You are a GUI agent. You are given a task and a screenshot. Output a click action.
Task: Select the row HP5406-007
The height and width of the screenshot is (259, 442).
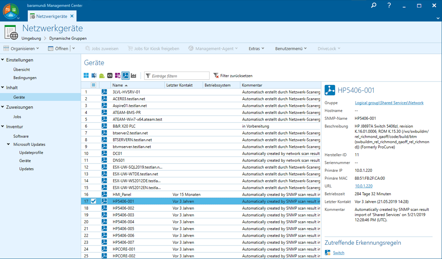(x=201, y=242)
